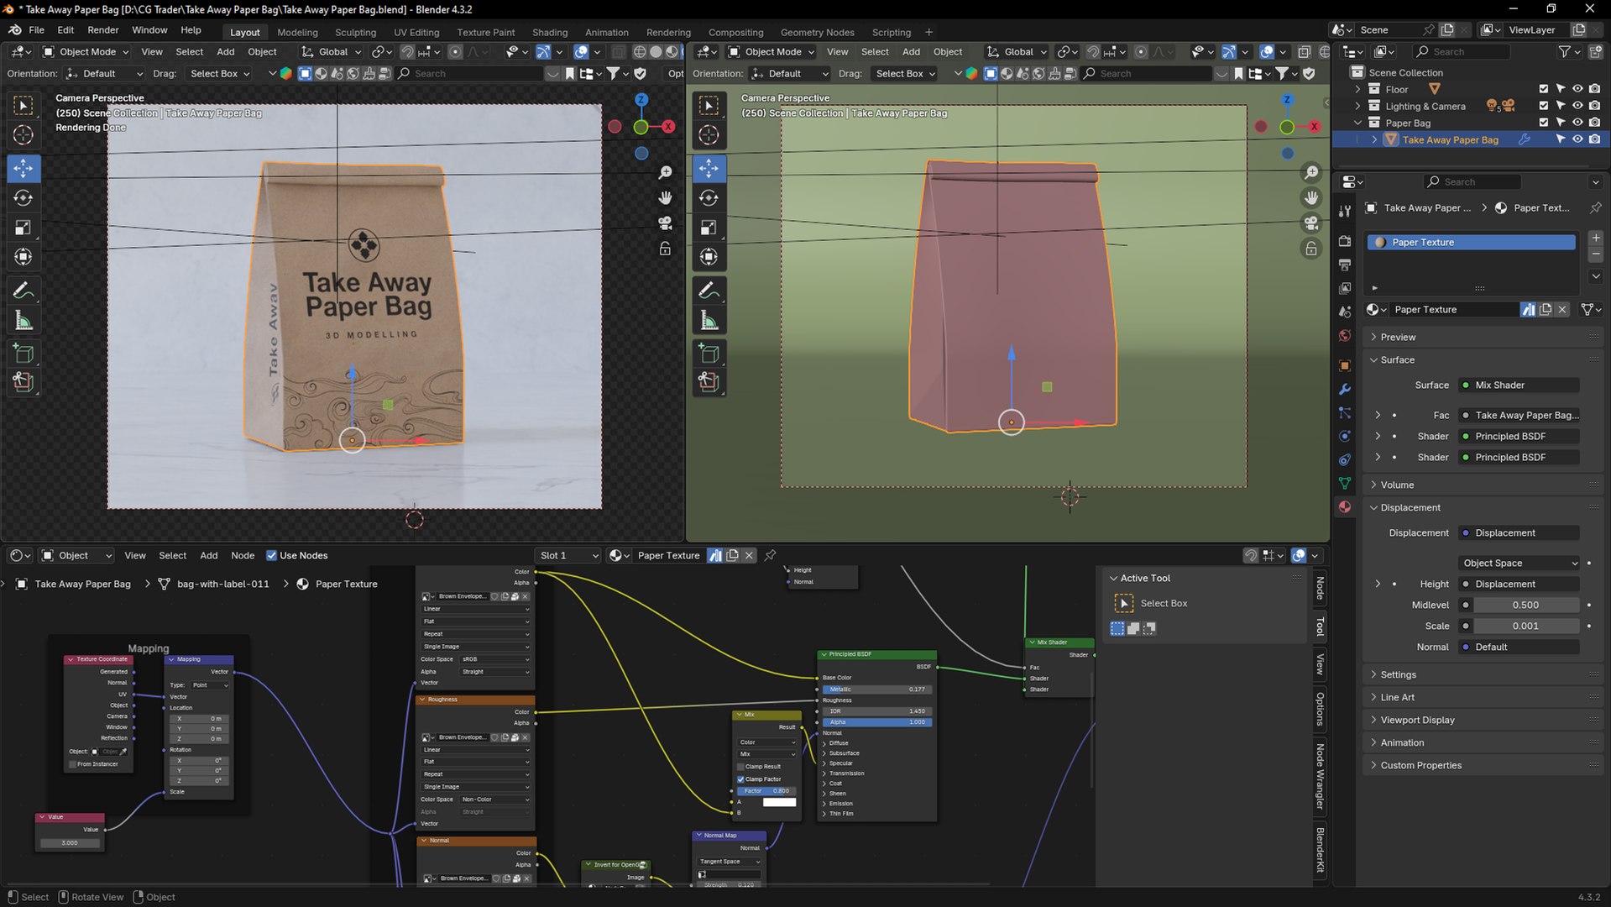Hide Take Away Paper Bag object in viewport
1611x907 pixels.
1577,139
